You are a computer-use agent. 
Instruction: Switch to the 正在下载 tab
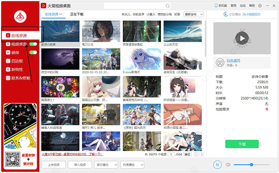tap(77, 14)
